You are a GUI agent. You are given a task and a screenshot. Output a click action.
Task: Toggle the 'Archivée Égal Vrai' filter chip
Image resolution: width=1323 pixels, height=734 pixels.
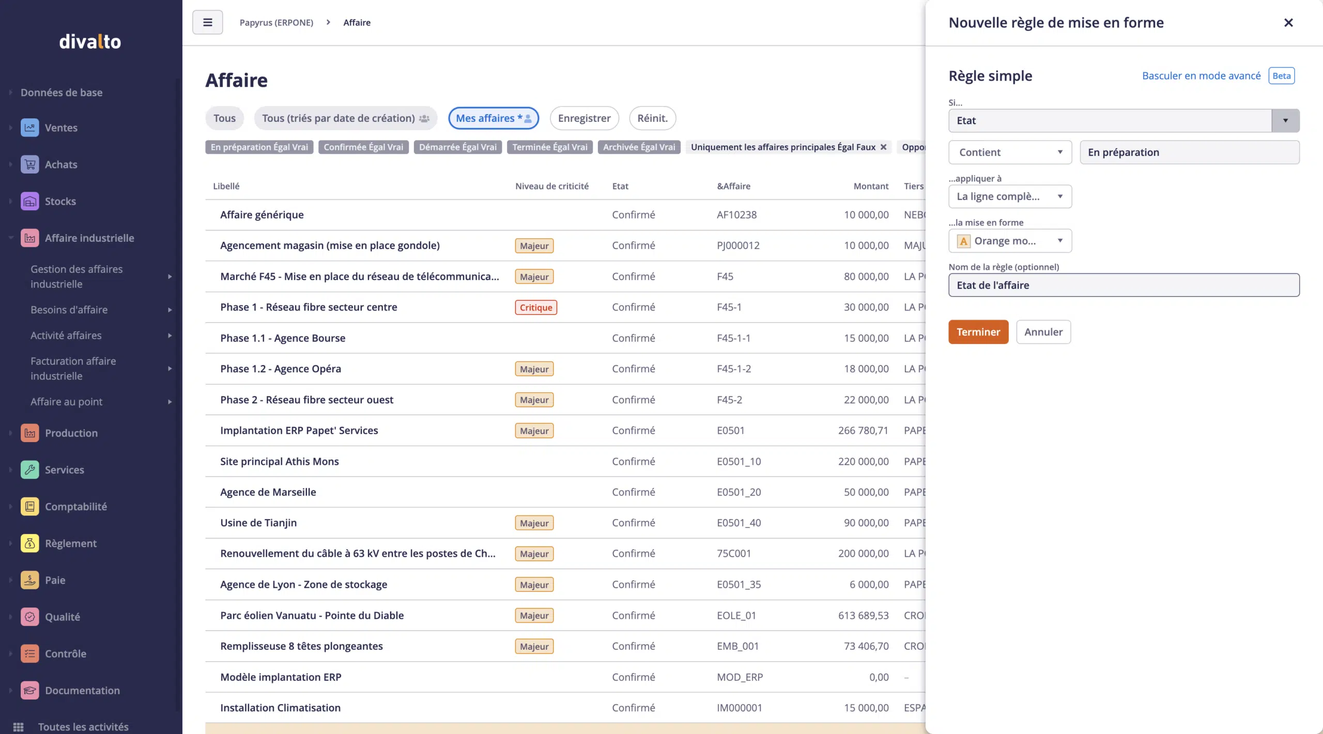639,147
